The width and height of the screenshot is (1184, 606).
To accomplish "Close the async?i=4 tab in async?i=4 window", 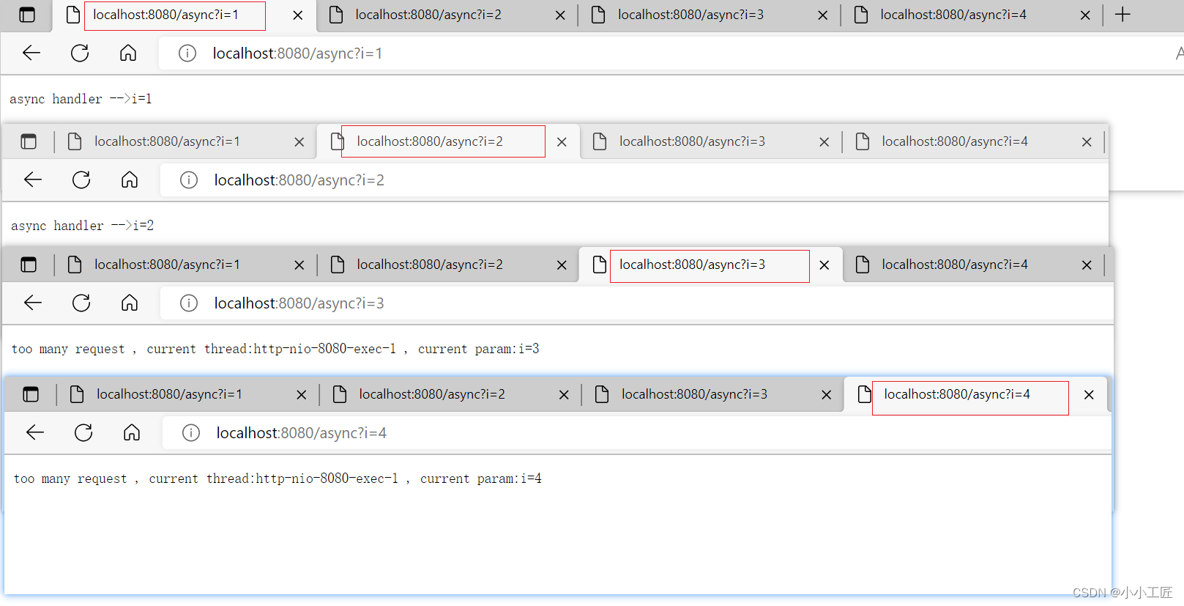I will click(x=1089, y=395).
